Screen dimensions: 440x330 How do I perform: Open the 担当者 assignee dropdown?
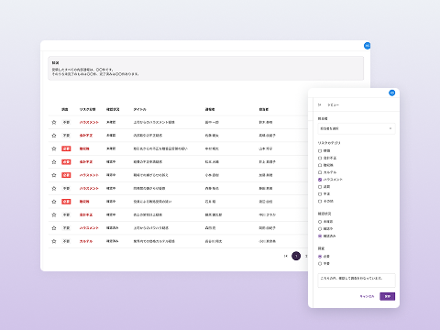tap(357, 128)
